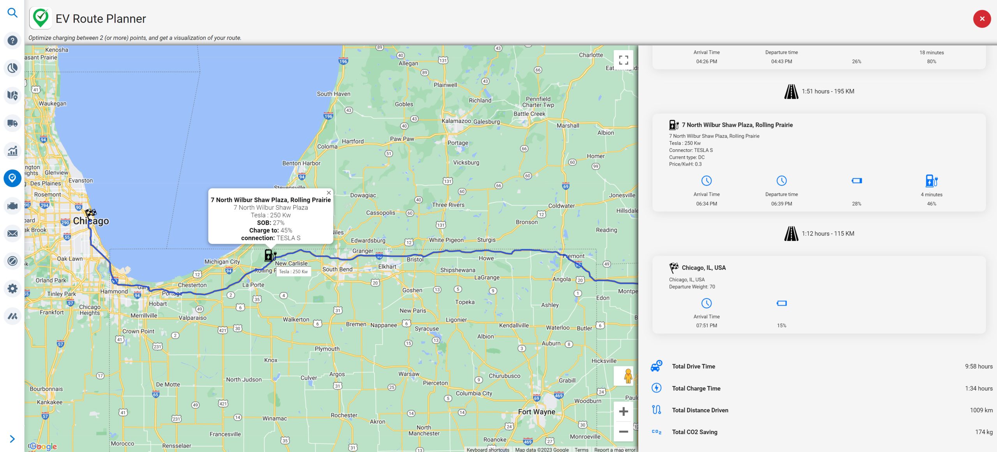Click the '174 kg' CO2 saving value
Image resolution: width=997 pixels, height=452 pixels.
(x=984, y=432)
